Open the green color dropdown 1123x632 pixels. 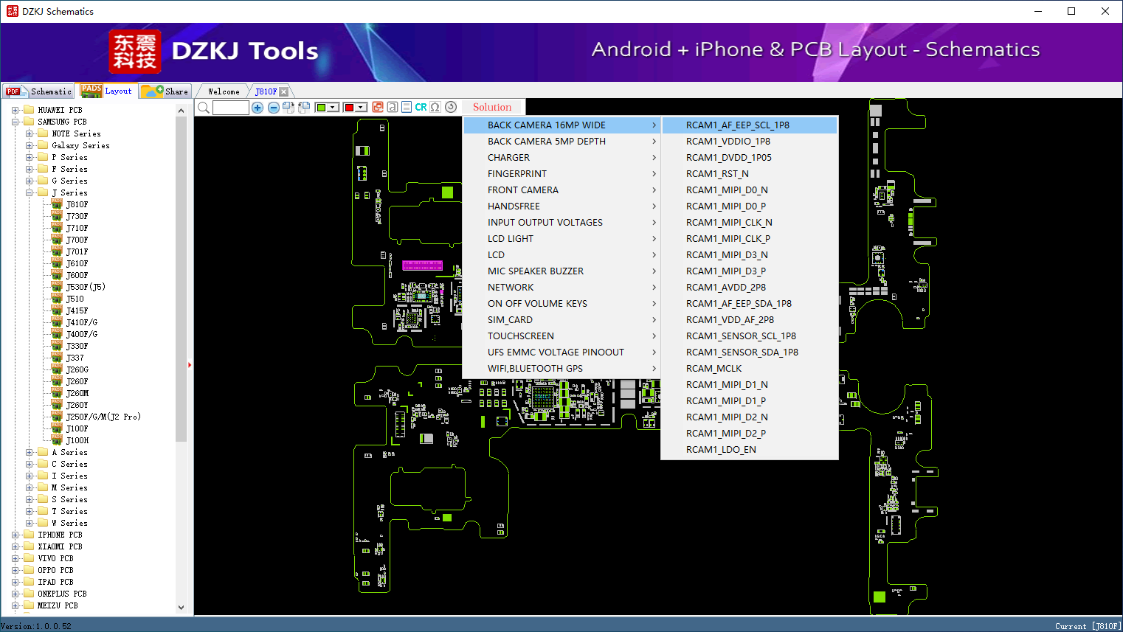tap(334, 108)
